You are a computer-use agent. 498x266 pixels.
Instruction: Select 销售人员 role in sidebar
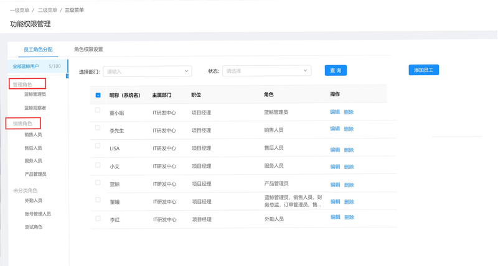(34, 134)
